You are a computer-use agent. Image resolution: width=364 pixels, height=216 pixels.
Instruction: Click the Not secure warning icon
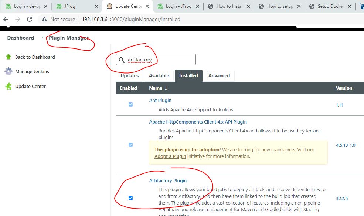pos(44,19)
